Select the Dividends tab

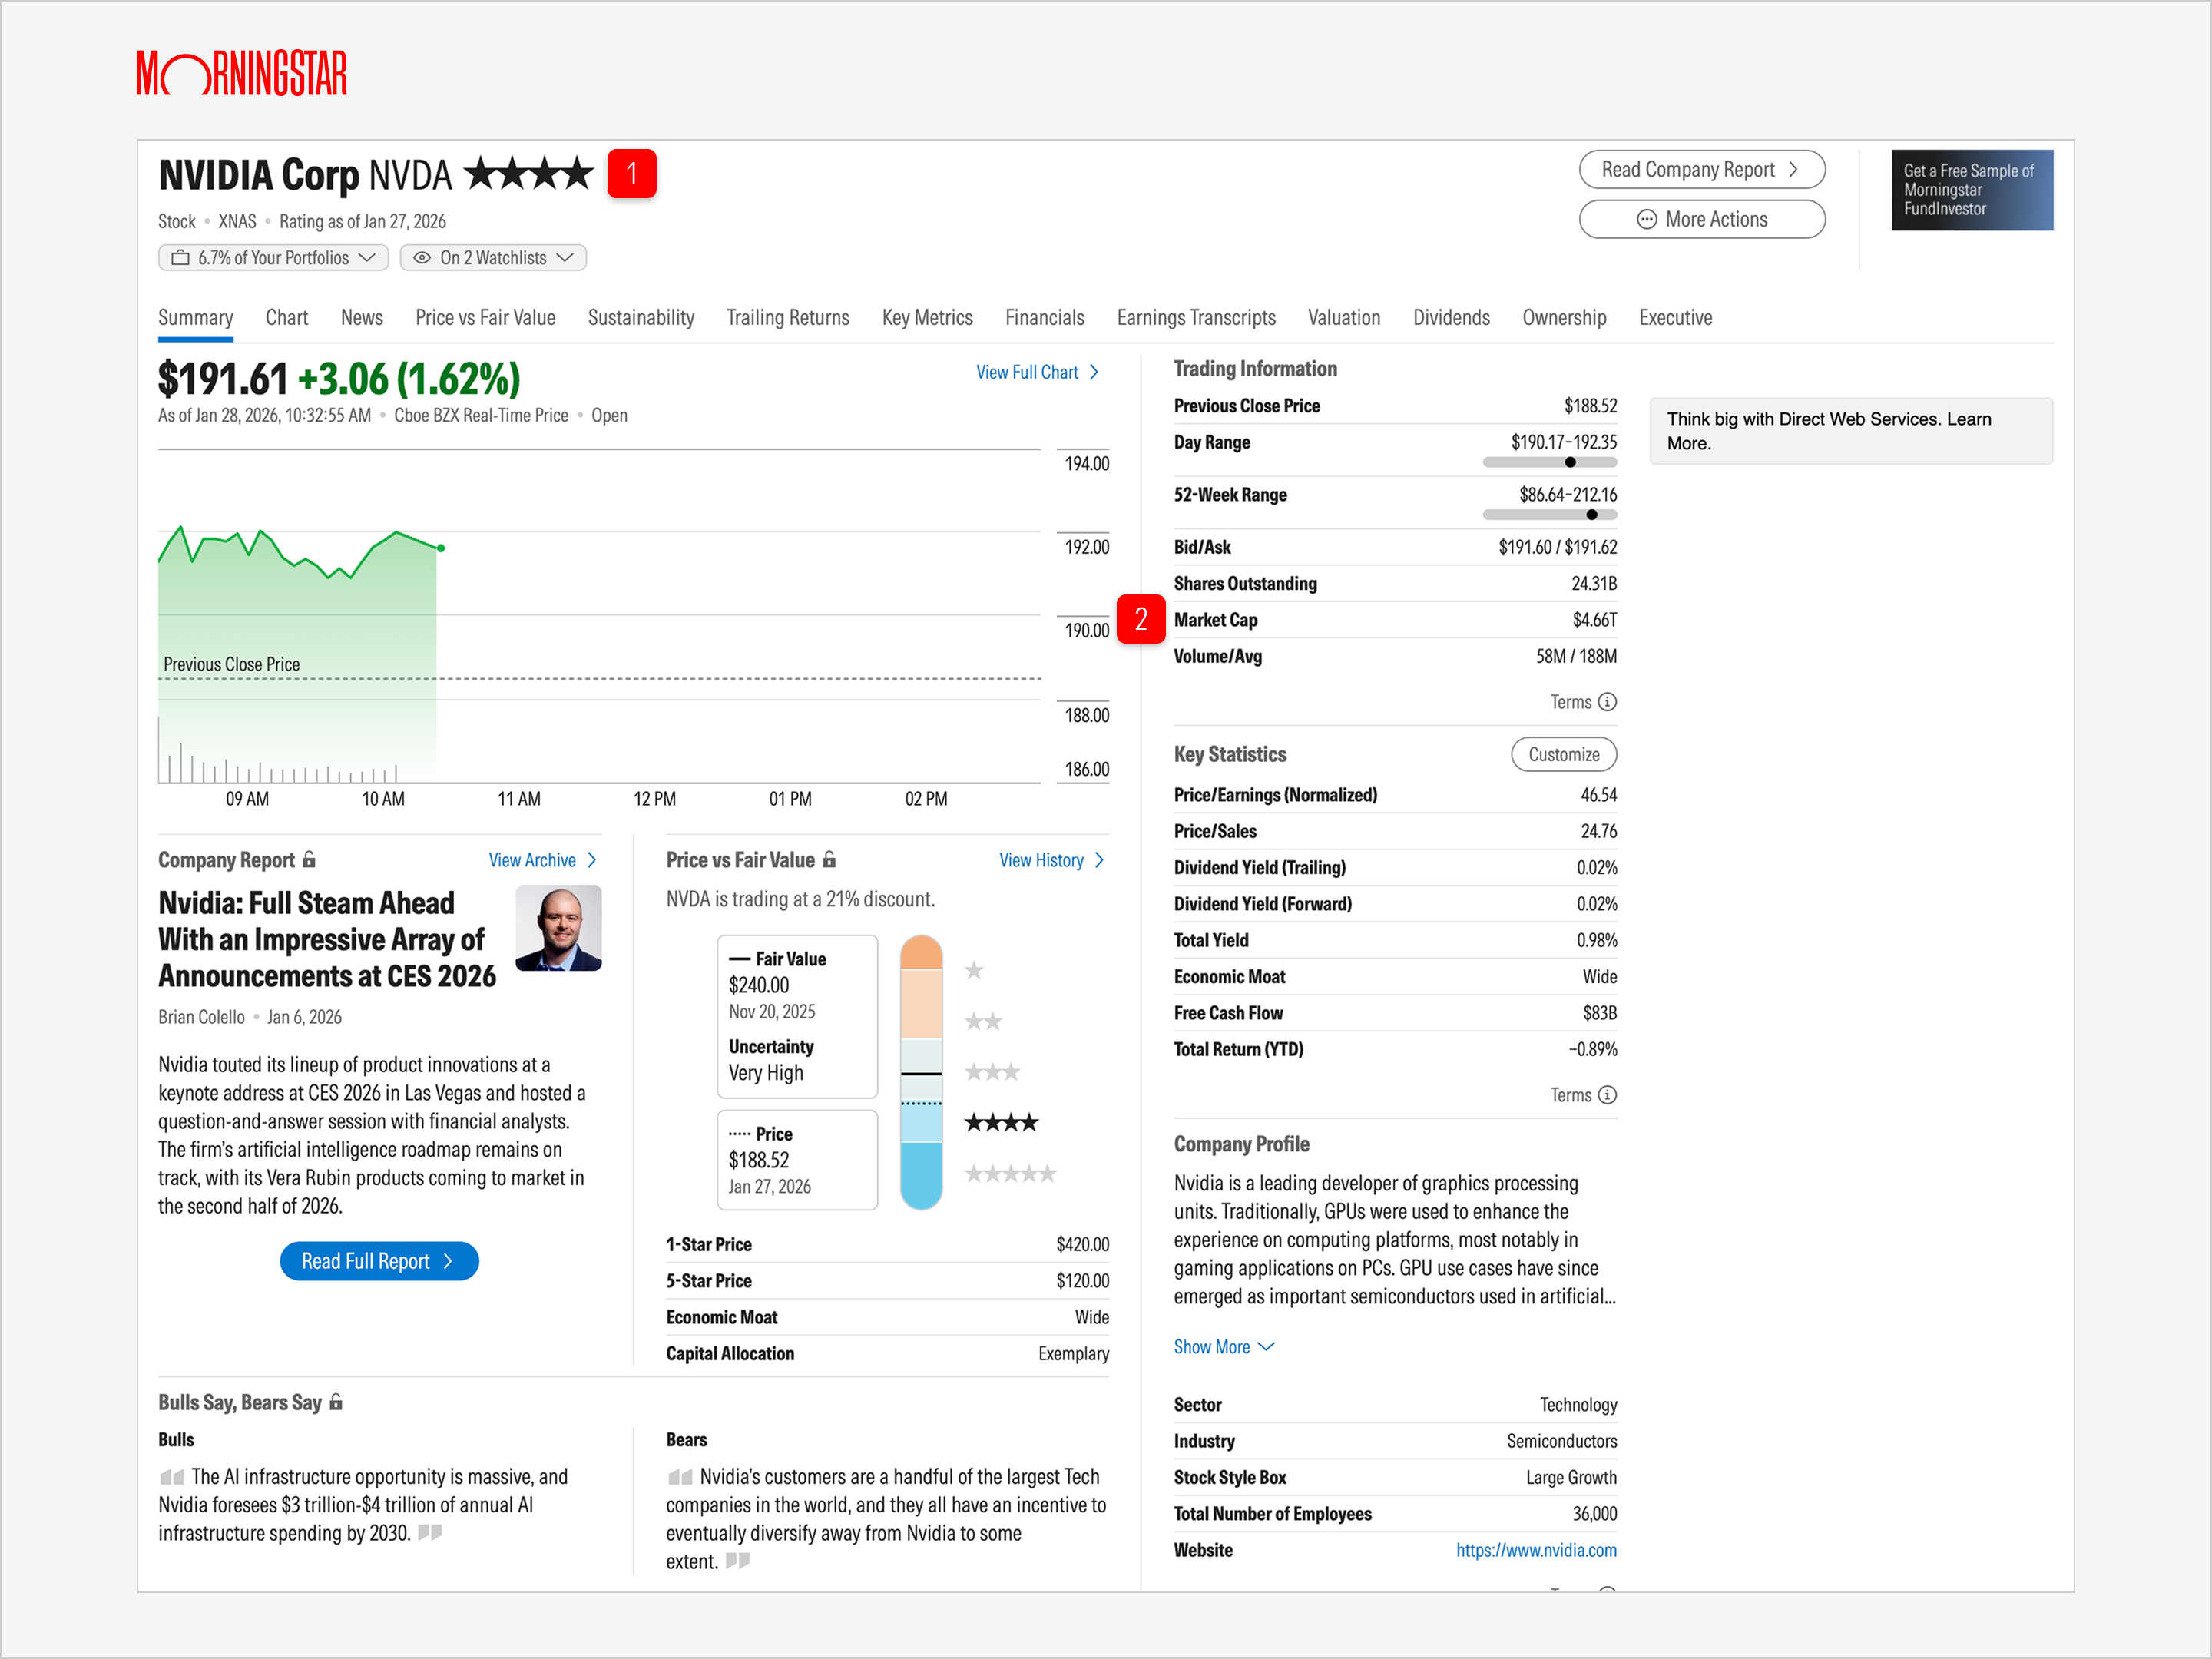(1451, 318)
